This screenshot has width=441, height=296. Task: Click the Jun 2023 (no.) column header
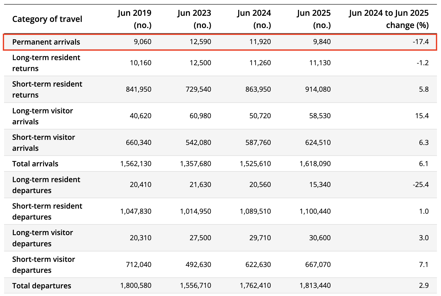[x=194, y=19]
